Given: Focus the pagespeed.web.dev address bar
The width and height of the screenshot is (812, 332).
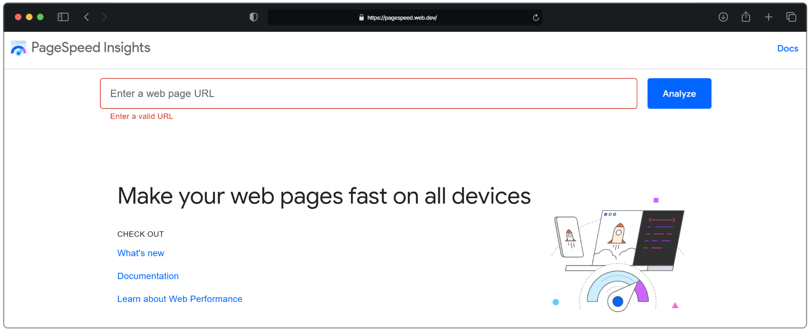Looking at the screenshot, I should coord(405,17).
